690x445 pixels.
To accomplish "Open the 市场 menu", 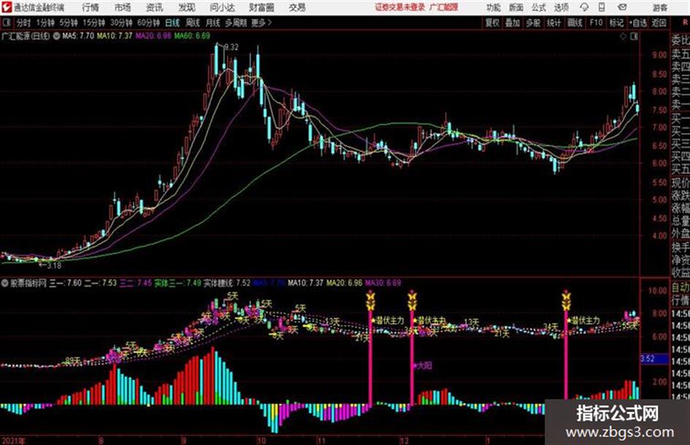I will (123, 7).
